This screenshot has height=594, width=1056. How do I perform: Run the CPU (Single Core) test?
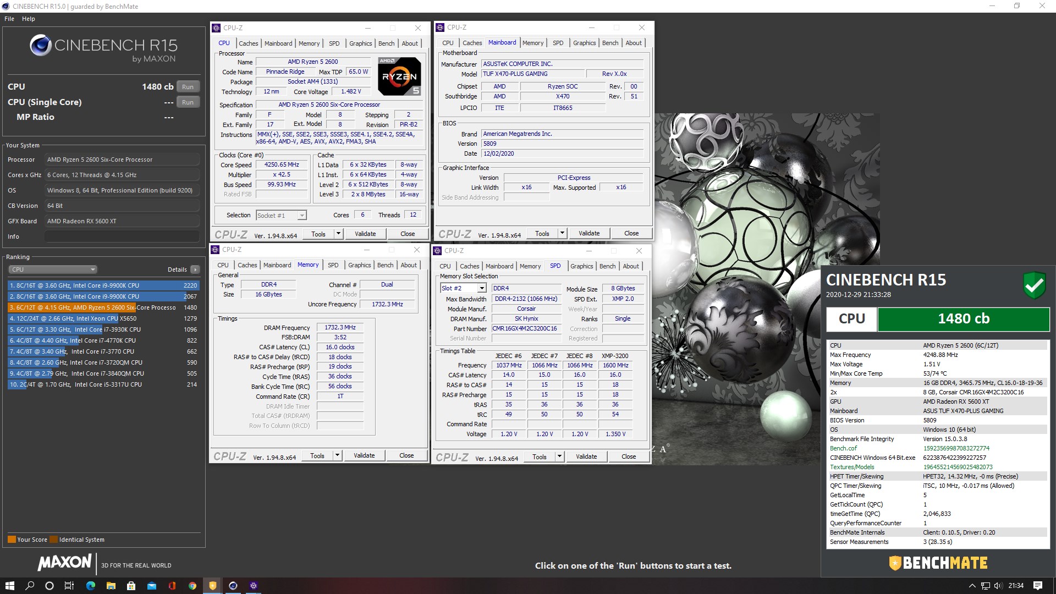pyautogui.click(x=188, y=102)
